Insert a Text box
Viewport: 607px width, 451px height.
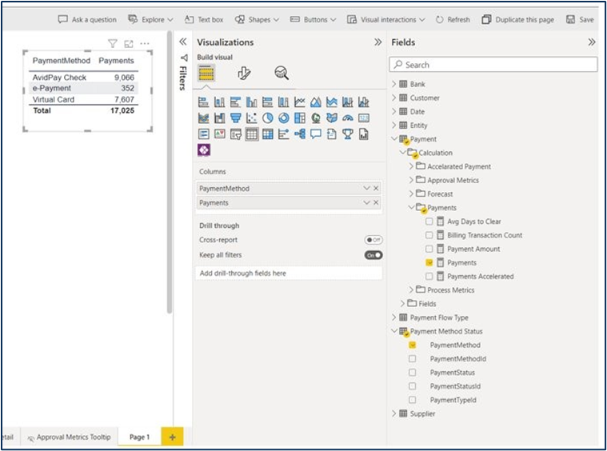coord(204,19)
